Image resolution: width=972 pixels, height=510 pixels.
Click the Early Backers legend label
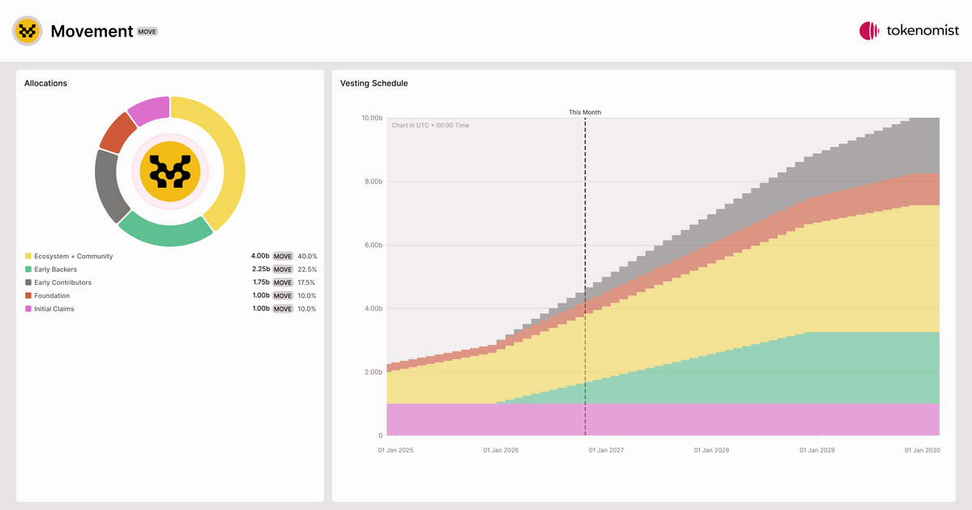(x=58, y=270)
